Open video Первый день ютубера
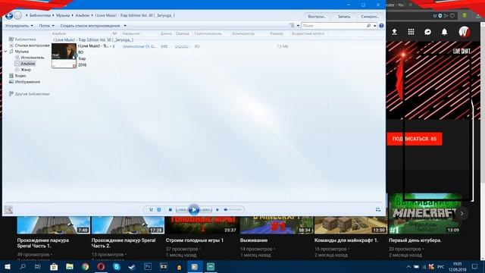Image resolution: width=485 pixels, height=273 pixels. coord(415,240)
